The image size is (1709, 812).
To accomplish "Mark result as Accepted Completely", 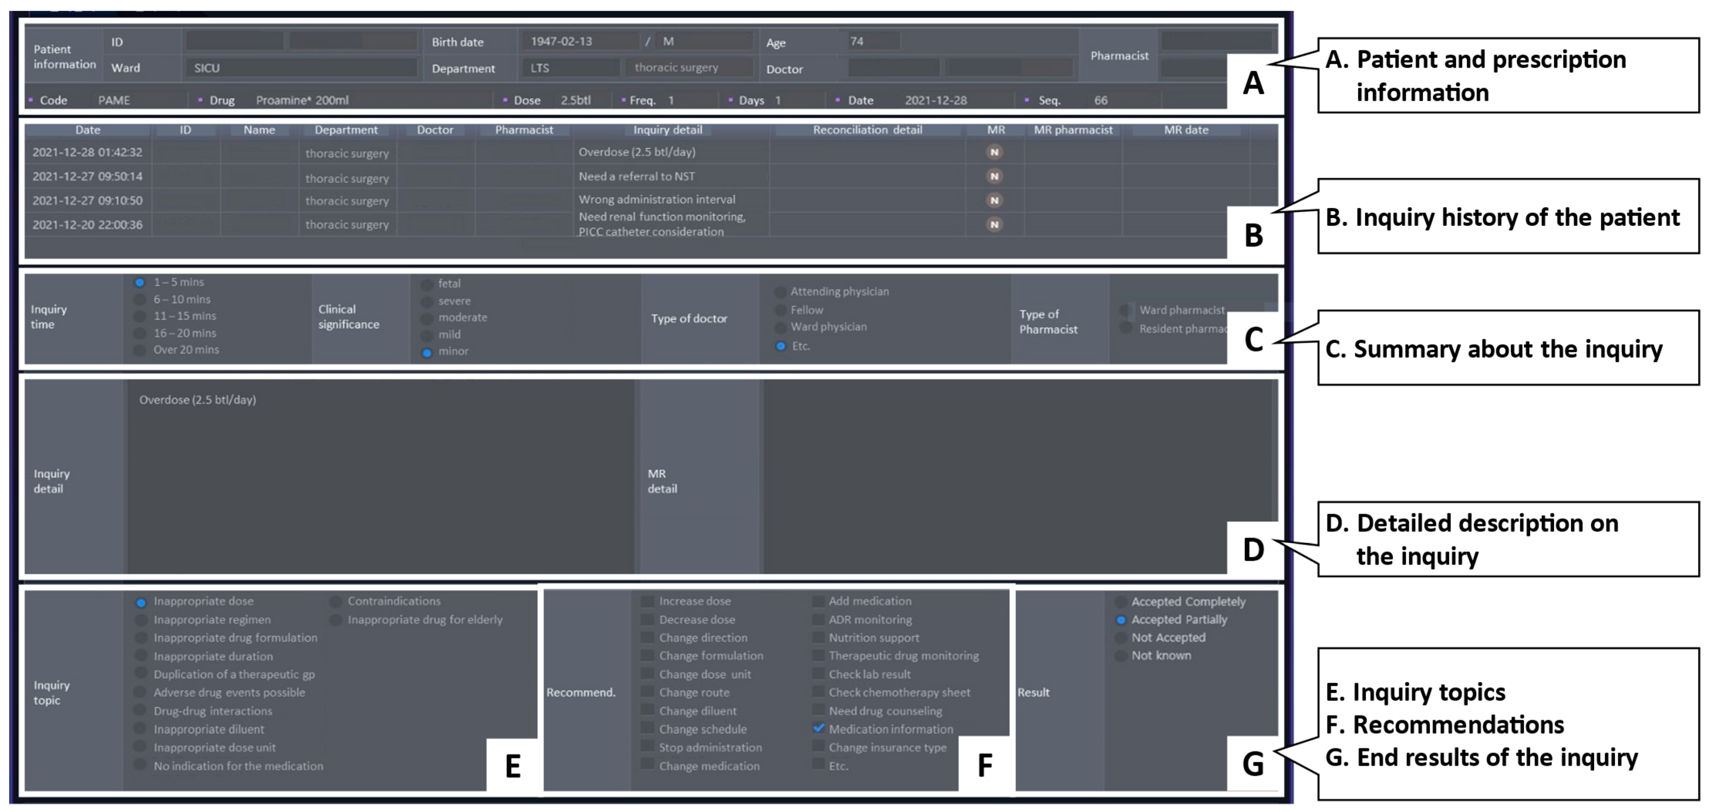I will 1121,602.
